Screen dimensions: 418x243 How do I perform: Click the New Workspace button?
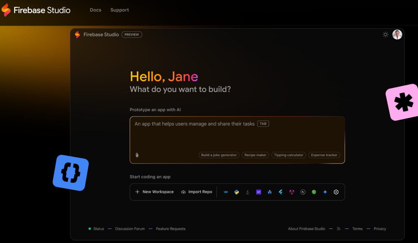click(x=154, y=192)
